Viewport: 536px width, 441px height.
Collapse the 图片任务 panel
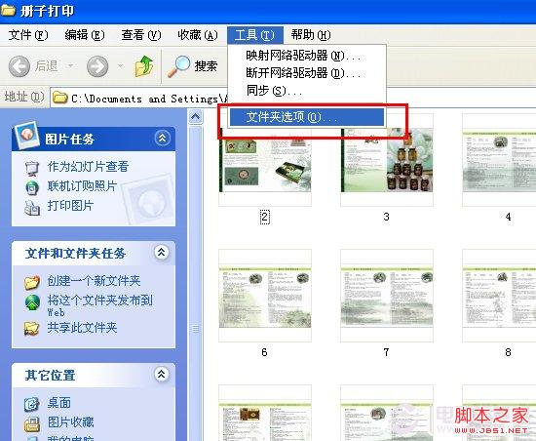(162, 139)
